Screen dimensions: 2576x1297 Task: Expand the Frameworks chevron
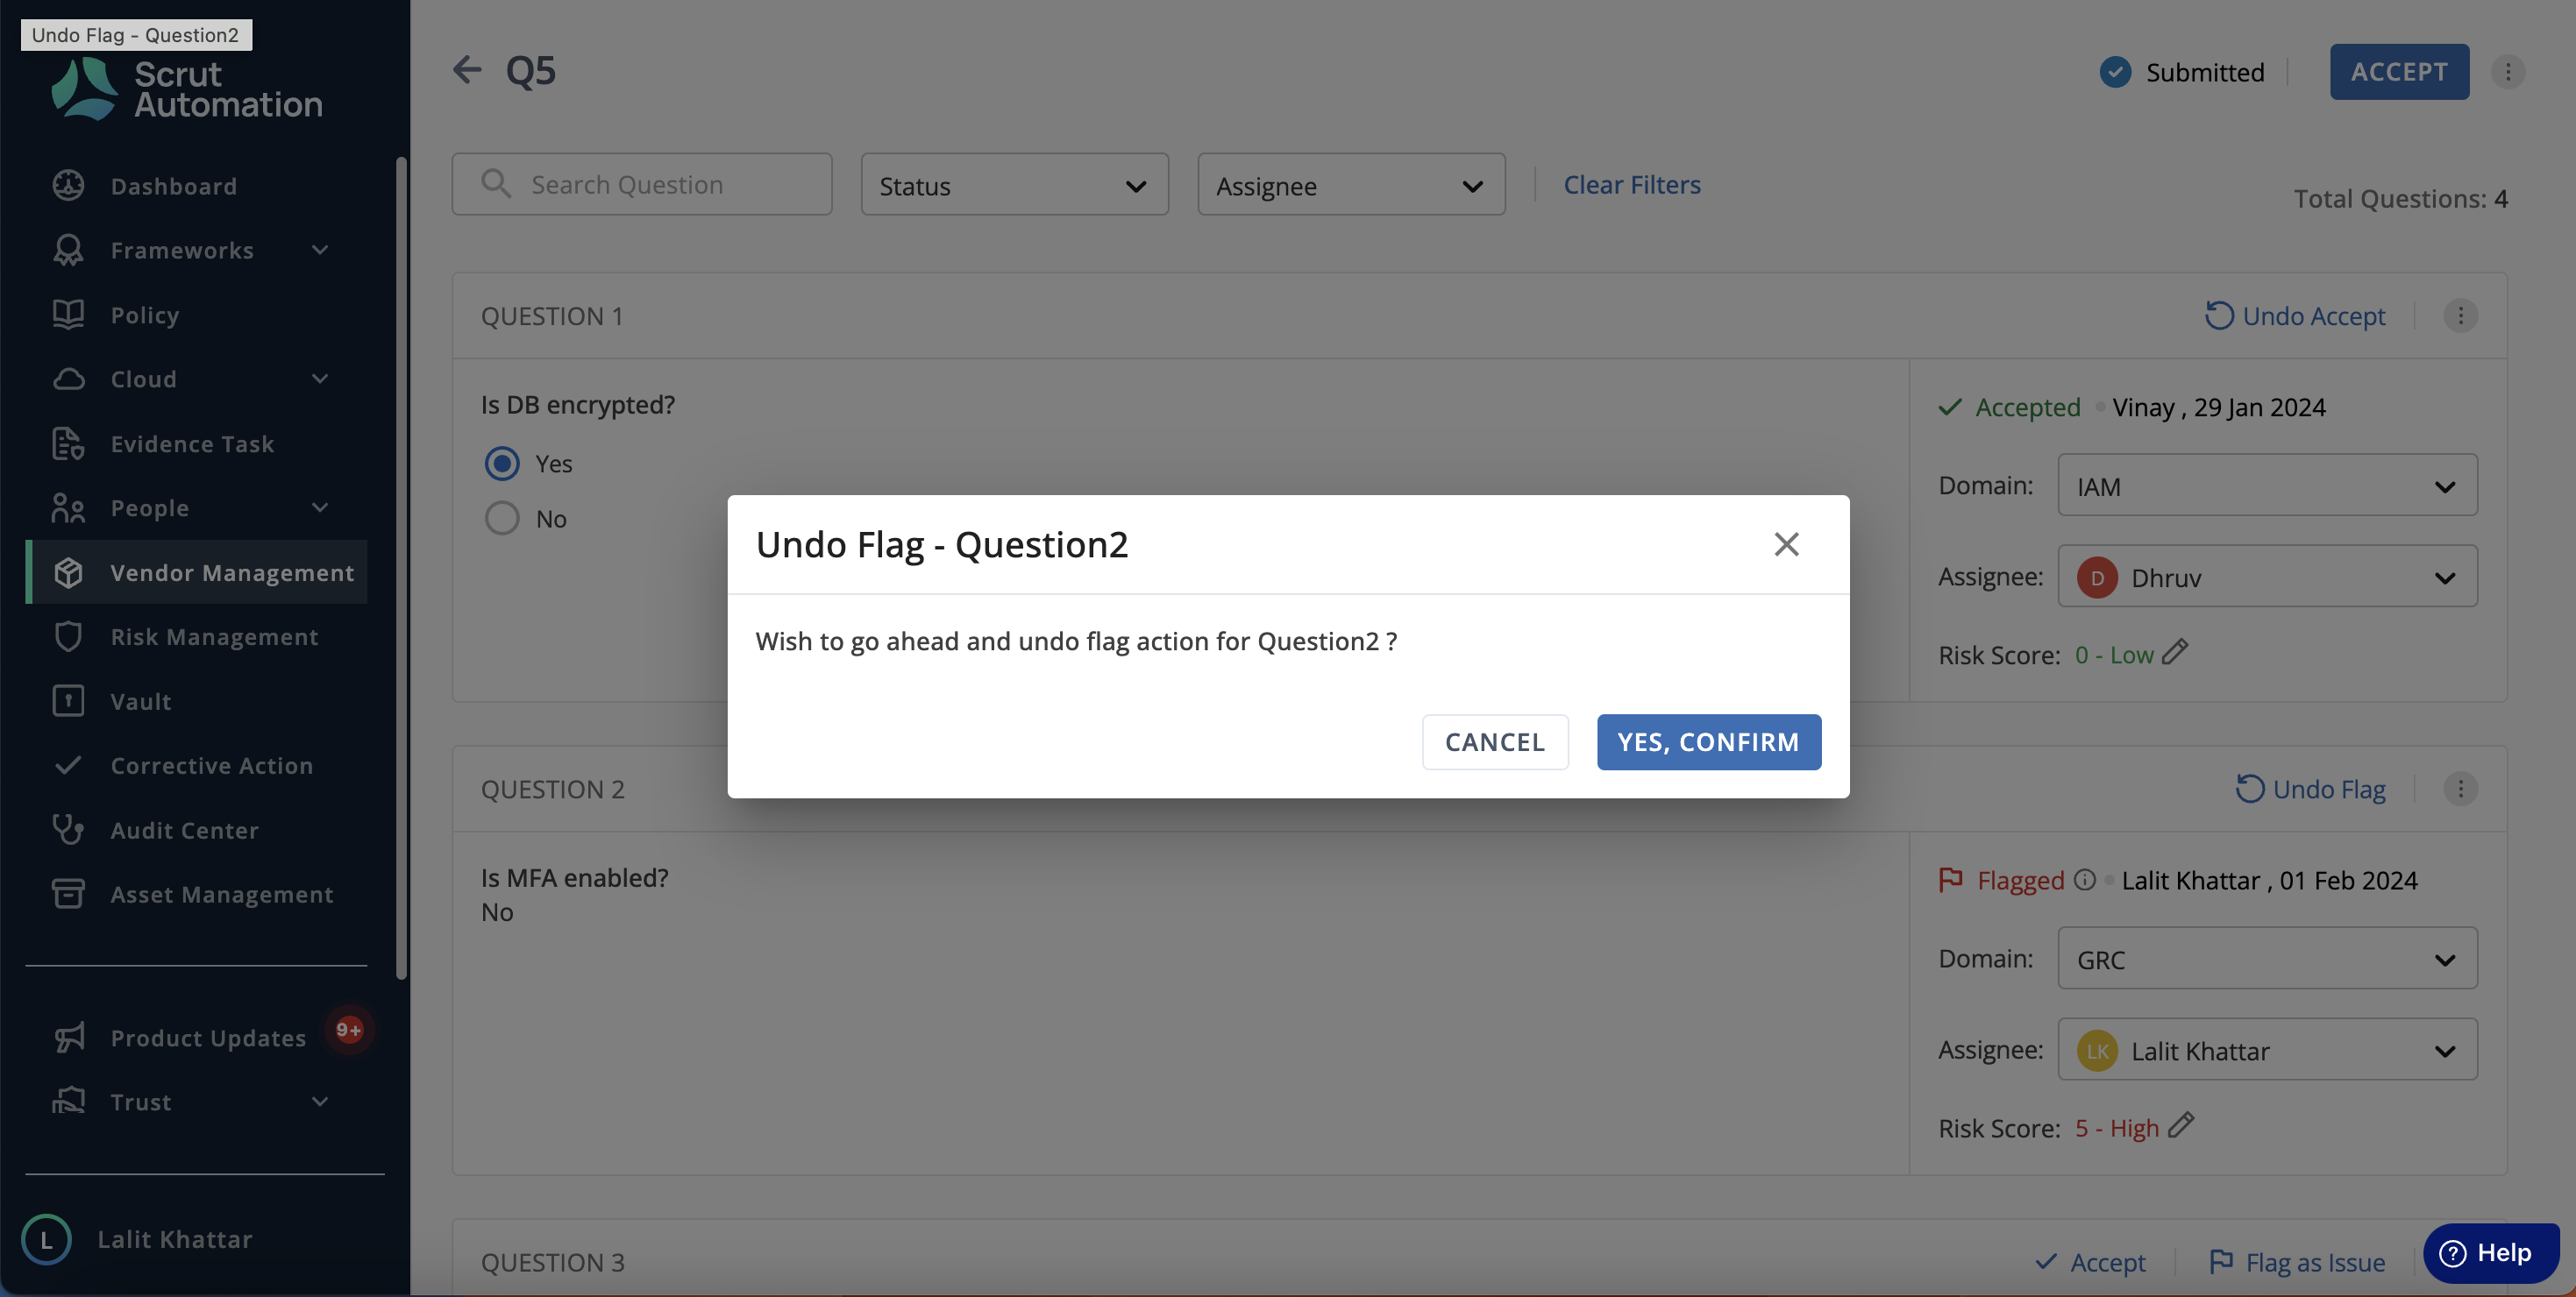320,250
